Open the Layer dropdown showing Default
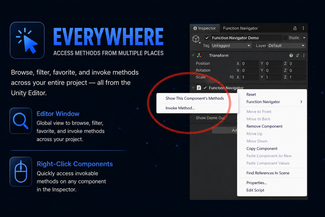The width and height of the screenshot is (325, 217). (x=287, y=46)
